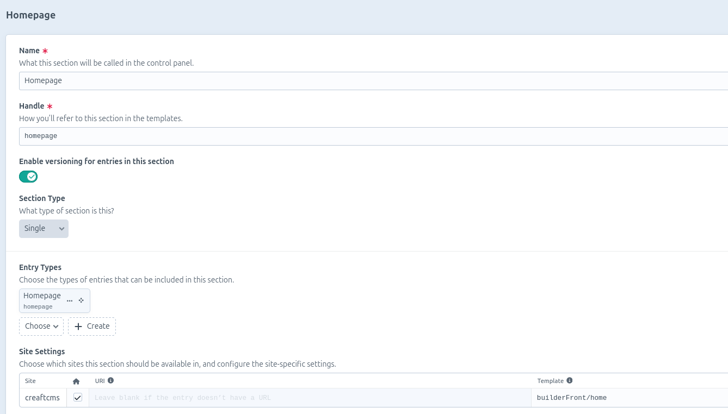Screen dimensions: 728x414
Task: Click 'What type of section is this?' text
Action: coord(66,211)
